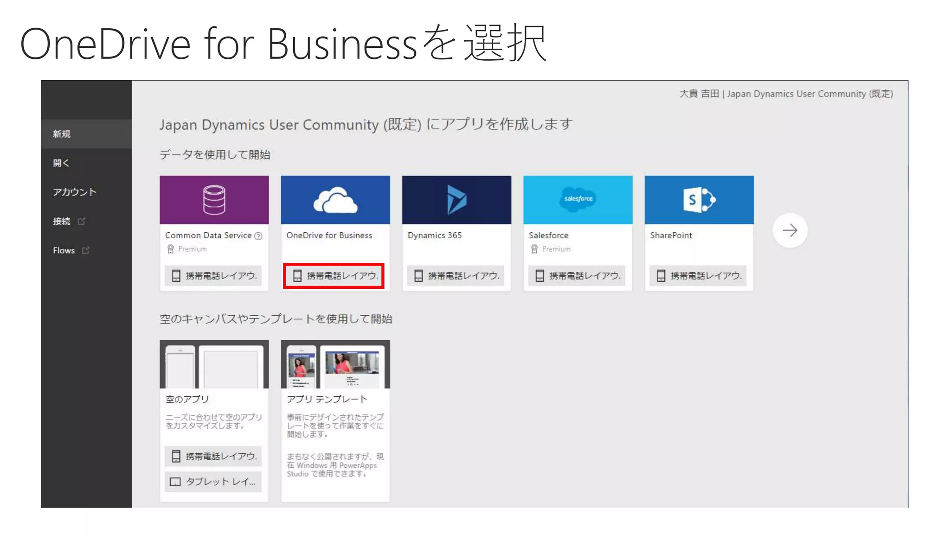Screen dimensions: 950x534
Task: Open the 開く sidebar item
Action: (x=86, y=163)
